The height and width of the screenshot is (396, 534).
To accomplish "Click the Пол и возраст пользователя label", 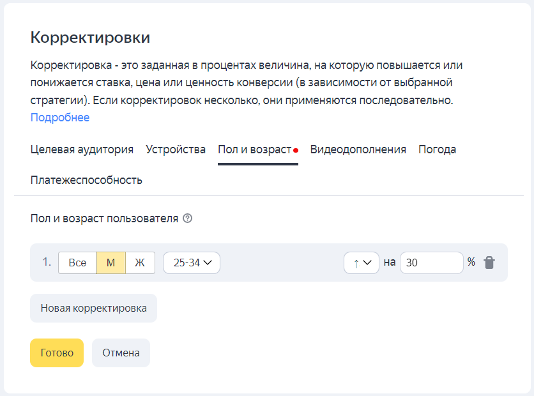I will click(104, 218).
